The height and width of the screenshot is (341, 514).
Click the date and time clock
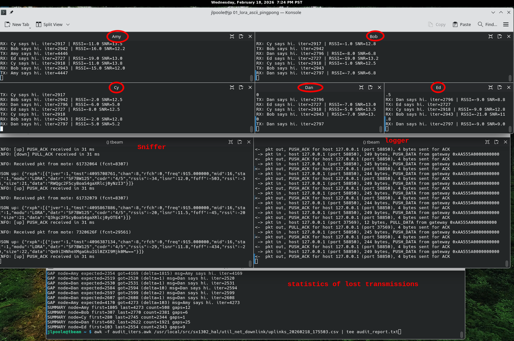coord(257,2)
